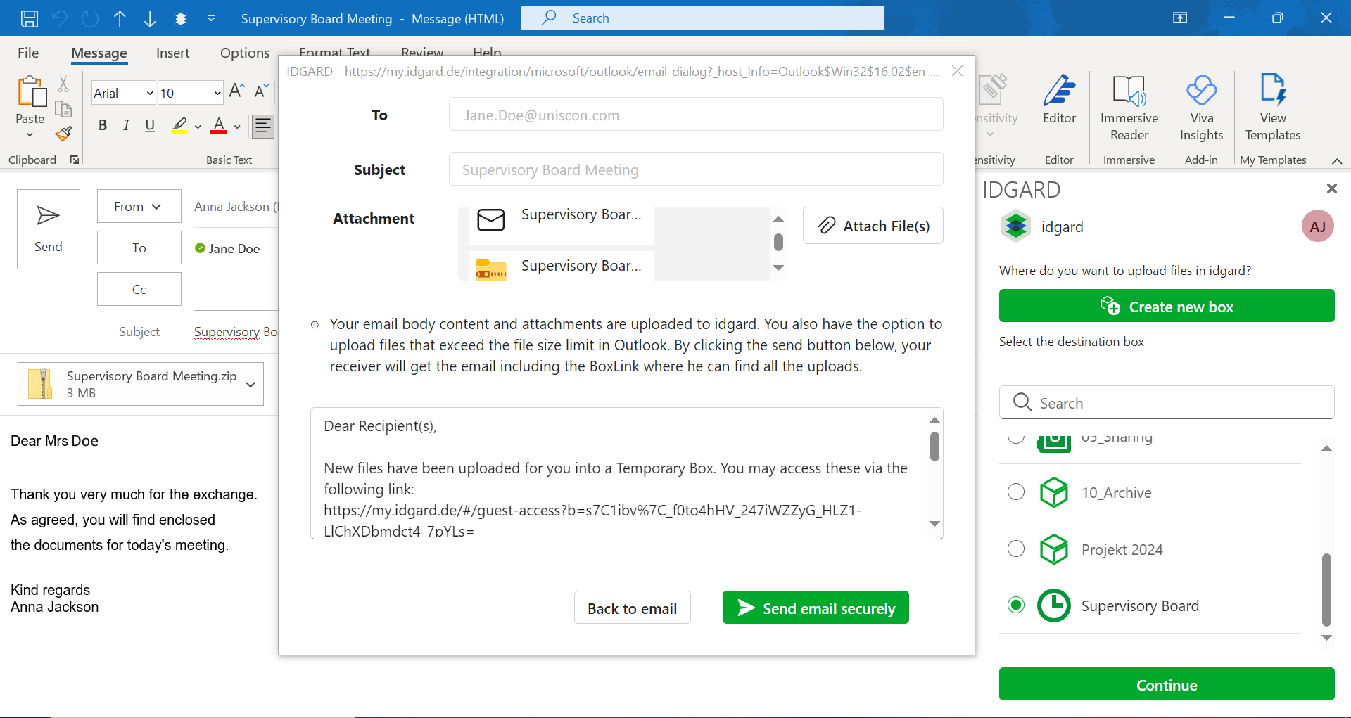
Task: Open the From account dropdown
Action: click(x=139, y=206)
